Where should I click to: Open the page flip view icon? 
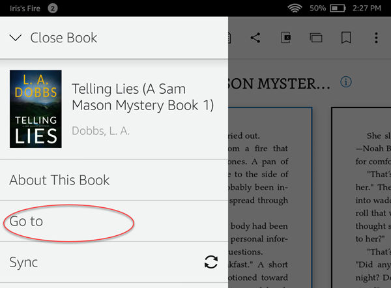tap(316, 38)
